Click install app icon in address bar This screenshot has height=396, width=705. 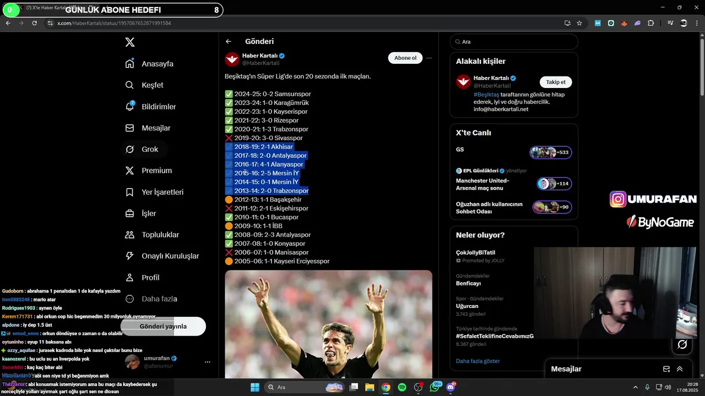(x=567, y=23)
